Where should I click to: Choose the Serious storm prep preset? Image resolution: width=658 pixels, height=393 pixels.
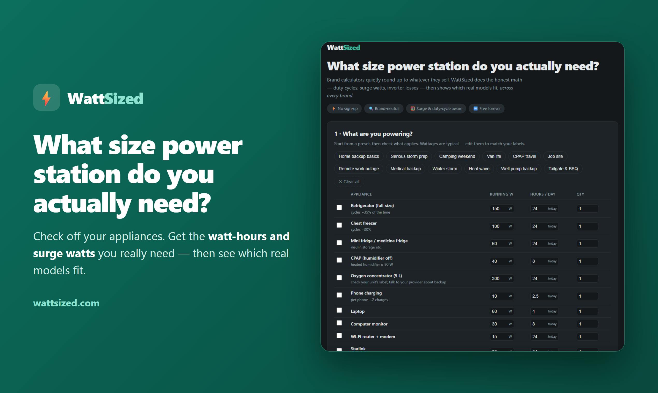click(x=409, y=156)
